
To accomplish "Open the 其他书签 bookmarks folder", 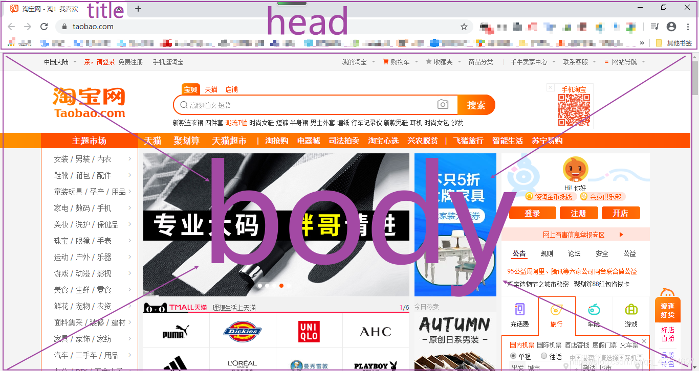I will pyautogui.click(x=674, y=43).
